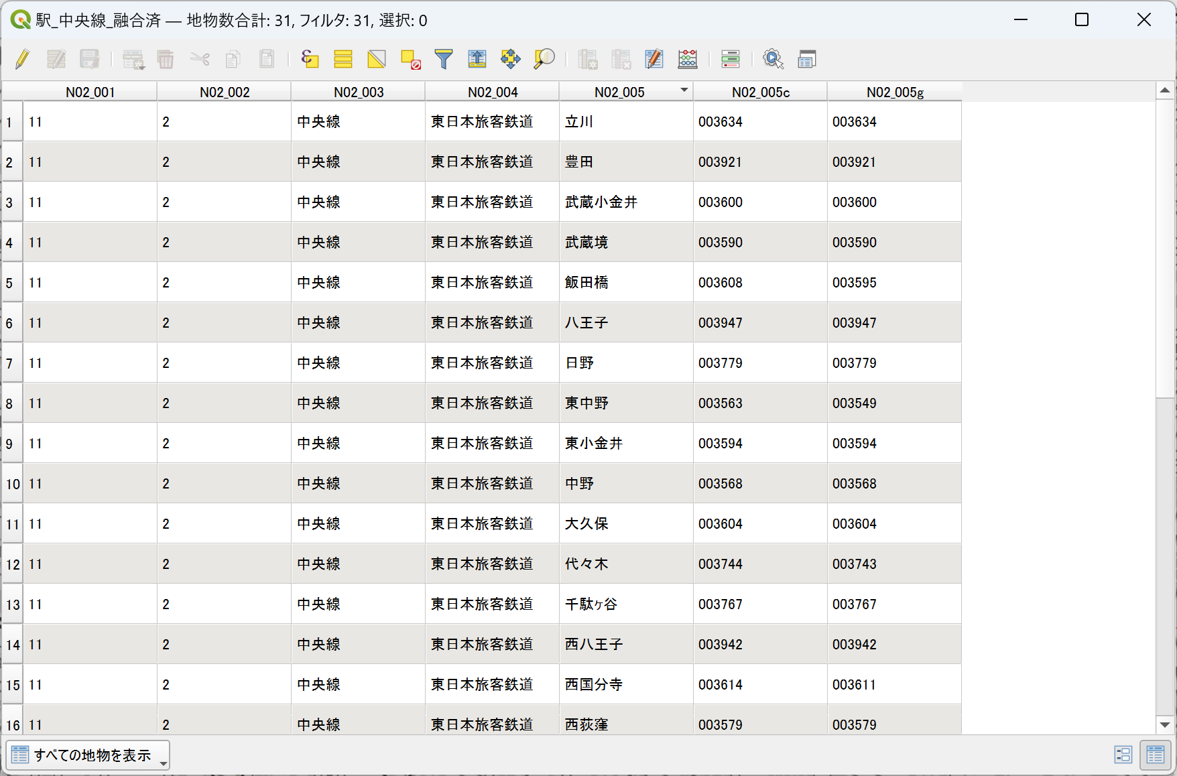This screenshot has width=1177, height=776.
Task: Click the 千駄ヶ谷 cell
Action: [x=626, y=604]
